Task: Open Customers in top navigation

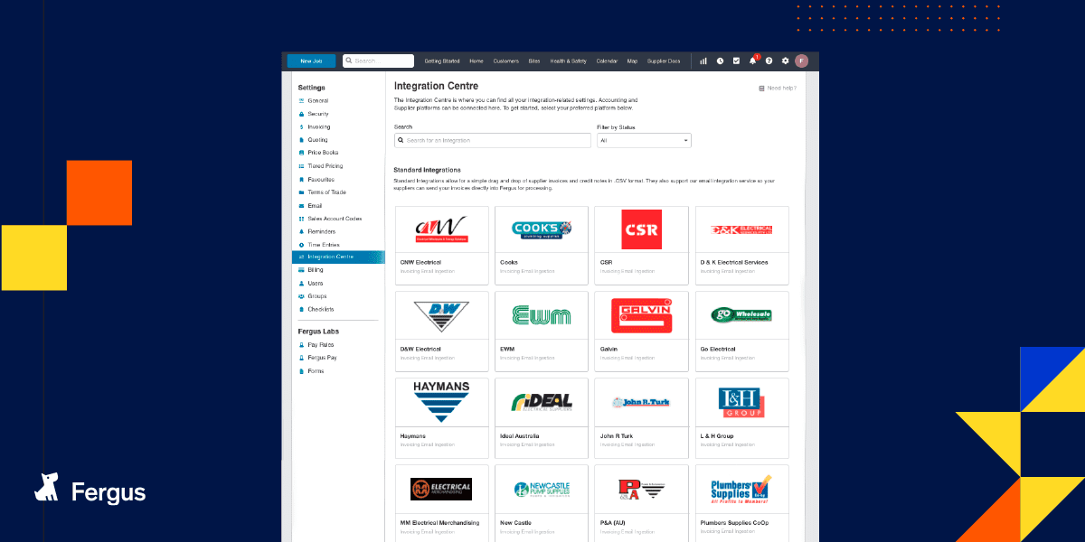Action: [506, 61]
